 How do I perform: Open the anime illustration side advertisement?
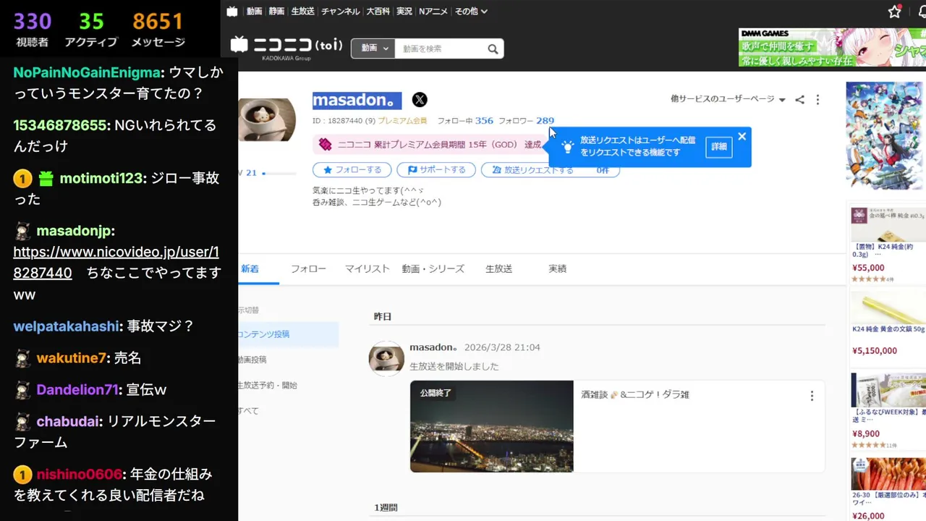884,135
